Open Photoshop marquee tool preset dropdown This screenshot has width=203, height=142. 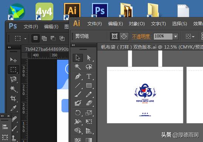tap(25, 39)
